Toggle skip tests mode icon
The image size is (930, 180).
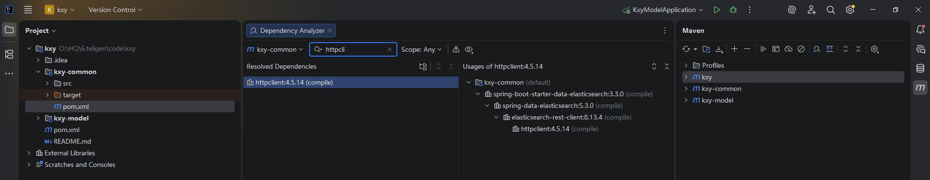pos(801,49)
